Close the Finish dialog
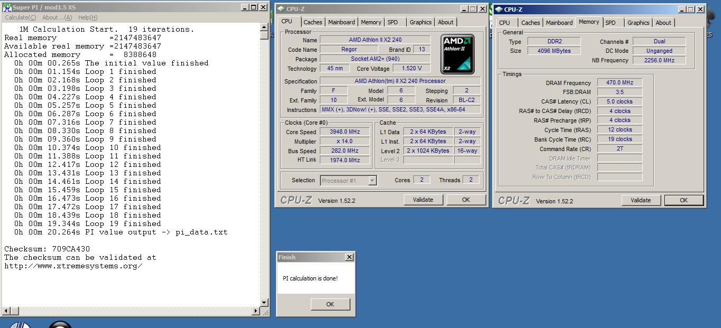This screenshot has width=721, height=328. (349, 257)
